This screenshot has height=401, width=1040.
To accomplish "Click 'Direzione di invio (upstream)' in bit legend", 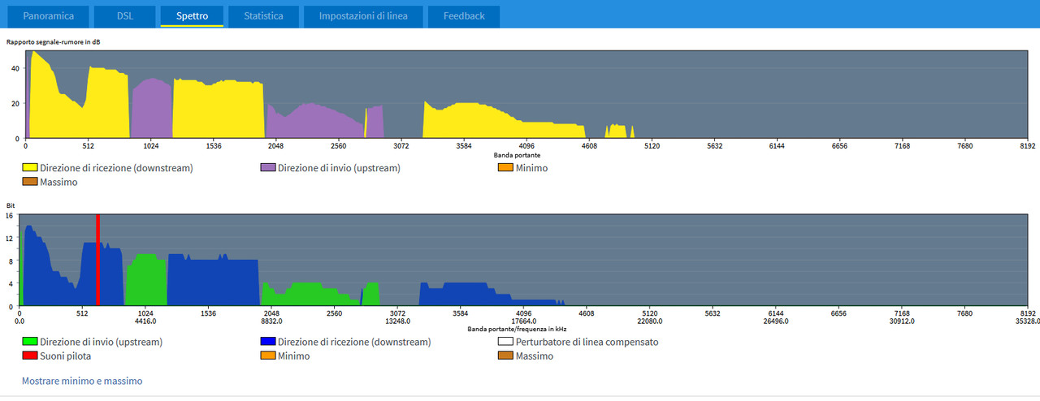I will pyautogui.click(x=102, y=342).
